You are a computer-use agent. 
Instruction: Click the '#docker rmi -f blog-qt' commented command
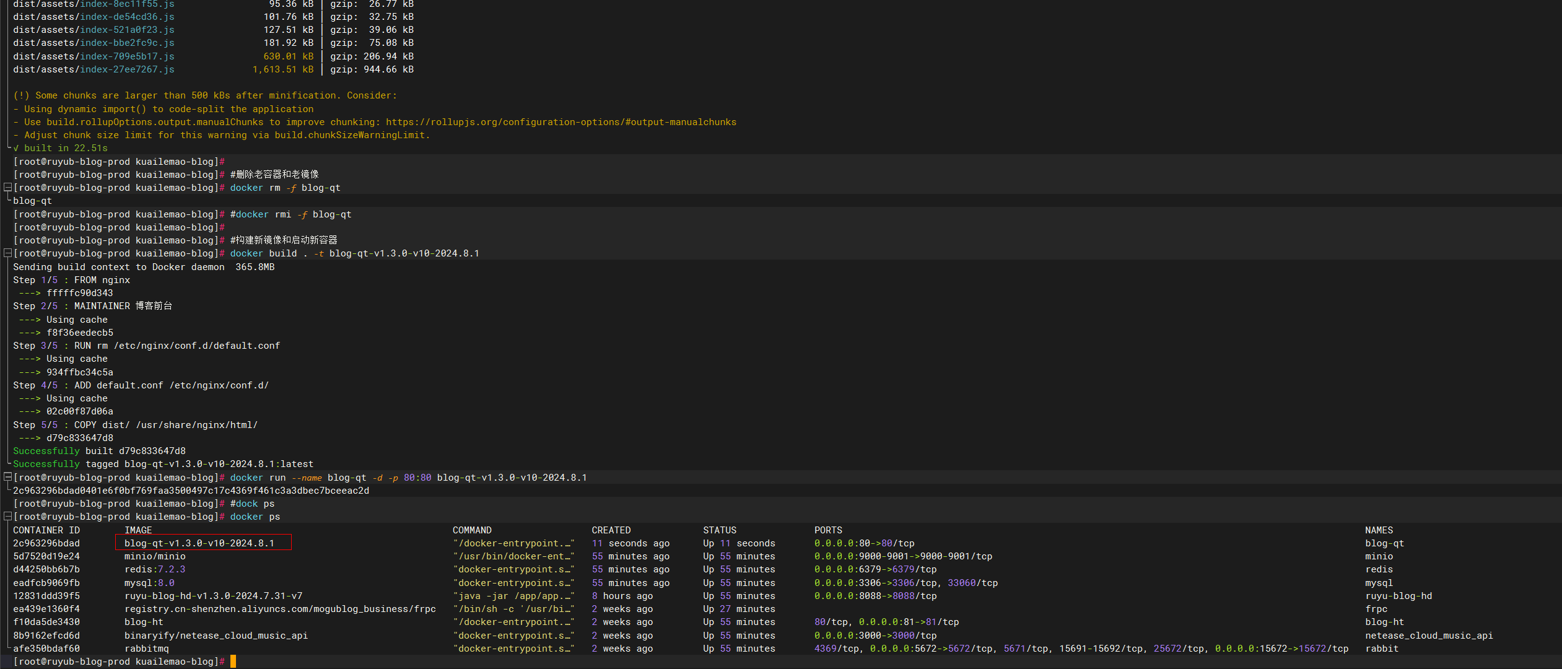(x=290, y=214)
